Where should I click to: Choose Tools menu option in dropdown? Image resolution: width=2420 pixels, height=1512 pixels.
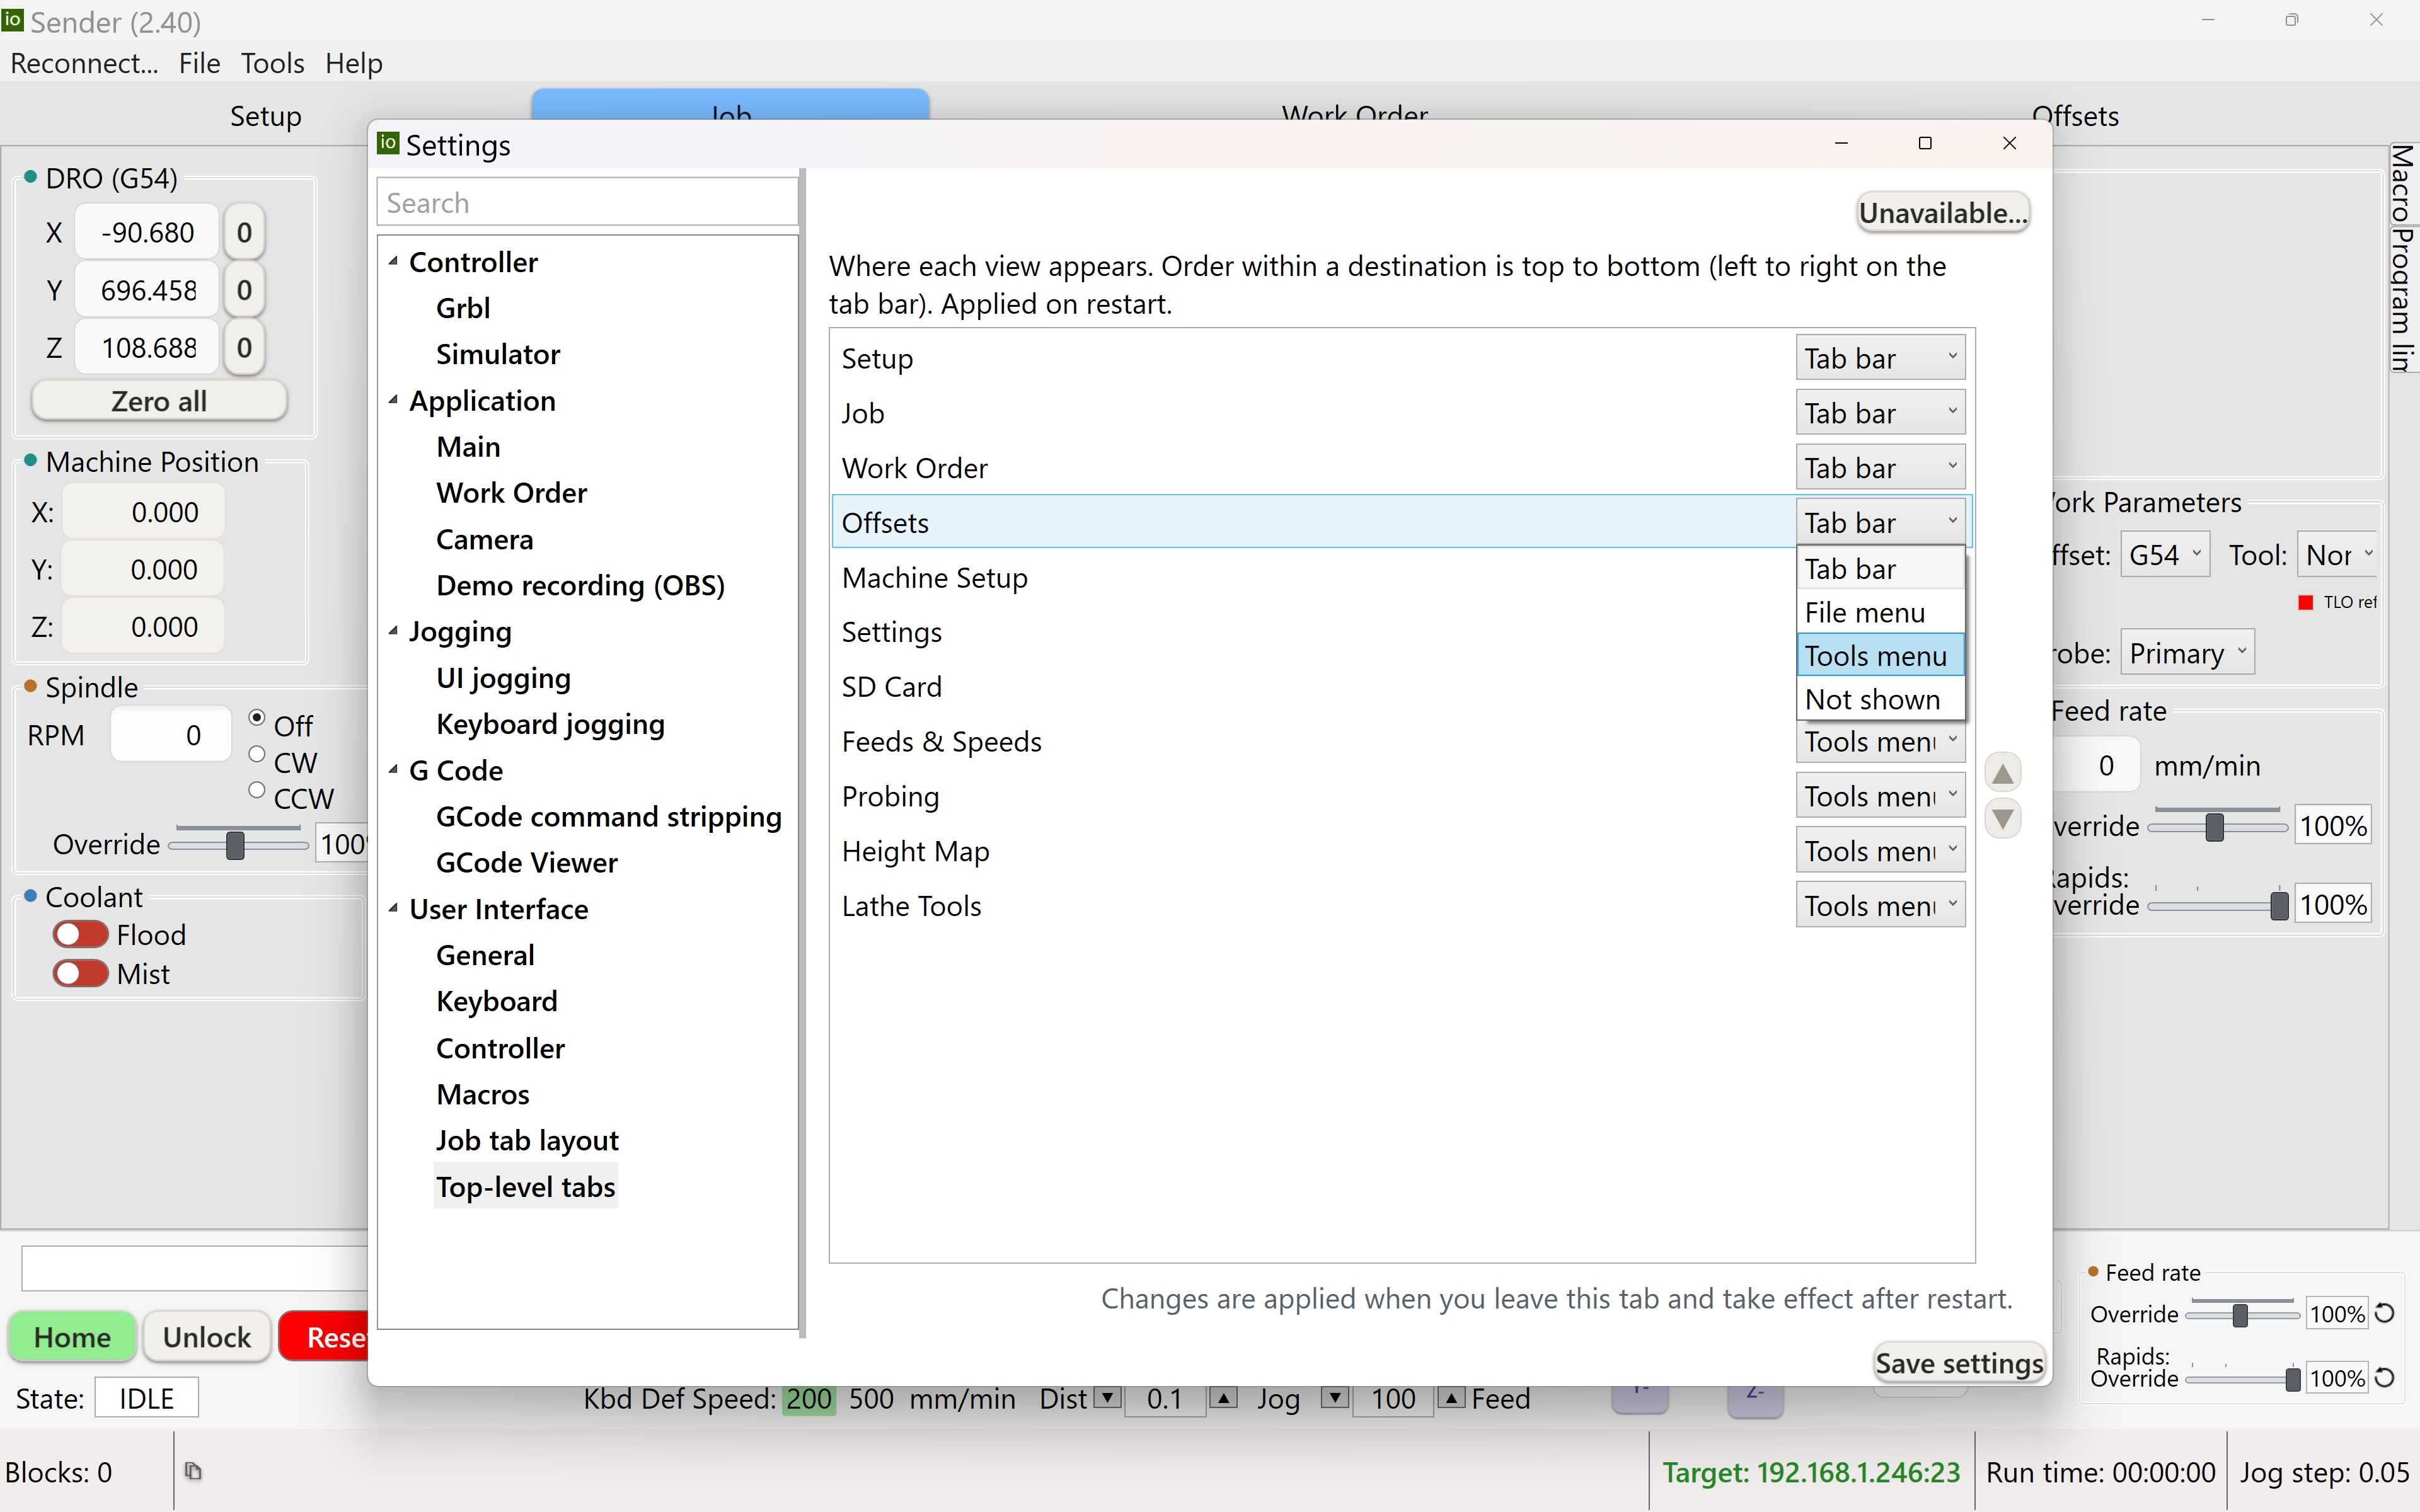point(1880,656)
